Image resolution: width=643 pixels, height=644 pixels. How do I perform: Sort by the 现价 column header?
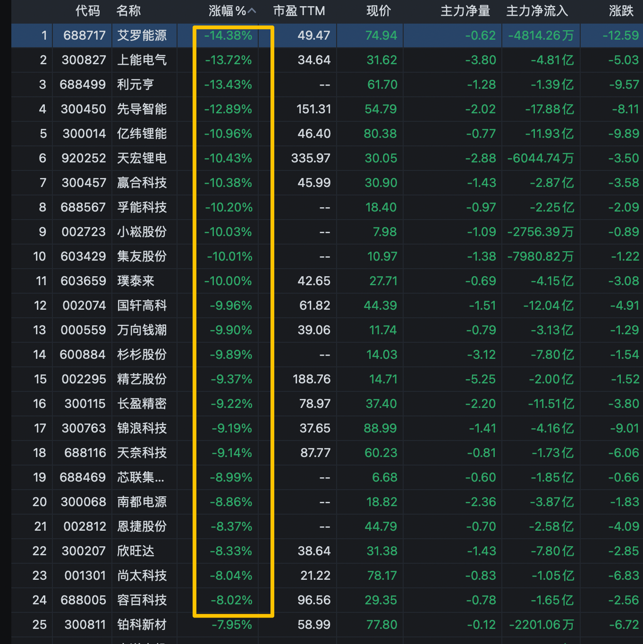(379, 11)
